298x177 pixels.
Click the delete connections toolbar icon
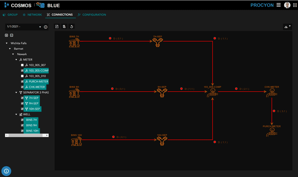pyautogui.click(x=64, y=26)
